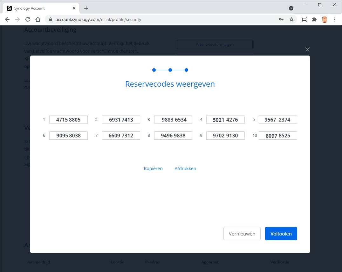Select backup code 9496 9838
Viewport: 342px width, 272px height.
pyautogui.click(x=173, y=136)
